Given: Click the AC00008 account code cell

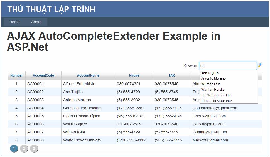Looking at the screenshot, I should click(x=43, y=140).
